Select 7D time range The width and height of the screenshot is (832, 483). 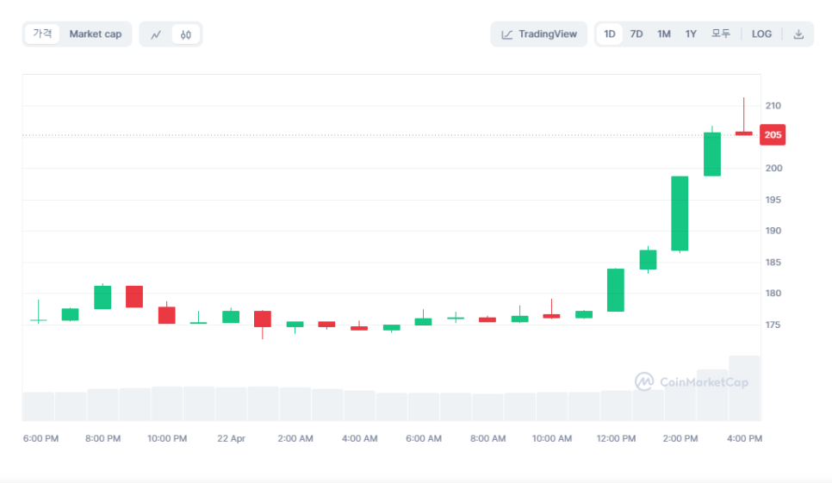click(636, 34)
